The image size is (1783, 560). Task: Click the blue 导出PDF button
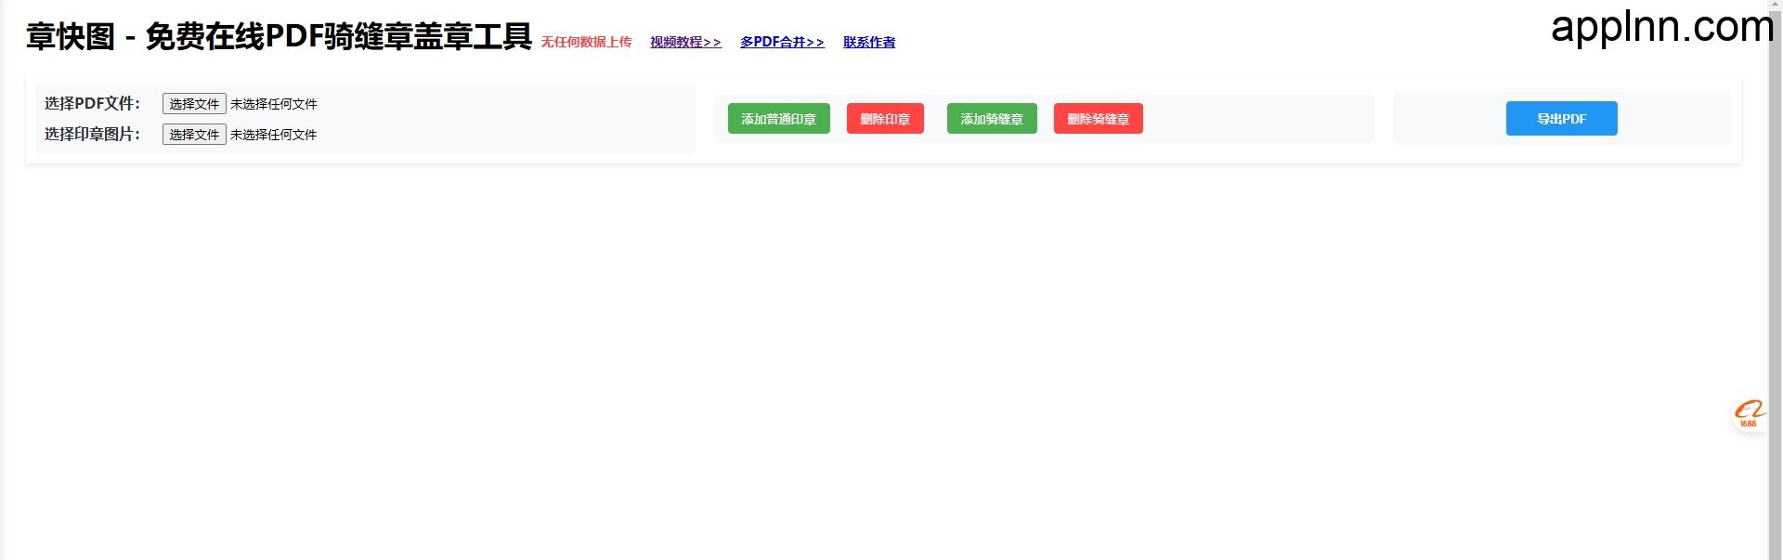(x=1561, y=119)
